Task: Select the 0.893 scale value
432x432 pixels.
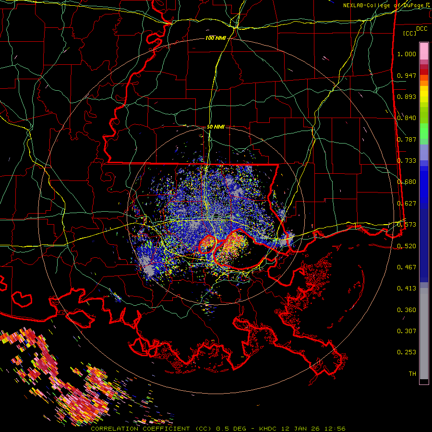Action: tap(407, 96)
